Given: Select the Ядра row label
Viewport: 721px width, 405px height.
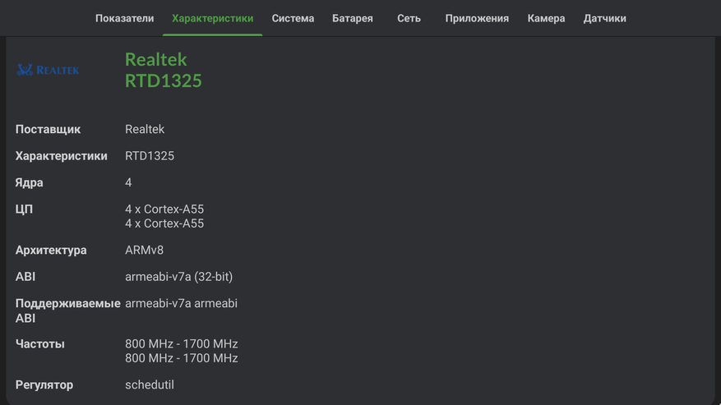Looking at the screenshot, I should coord(30,182).
